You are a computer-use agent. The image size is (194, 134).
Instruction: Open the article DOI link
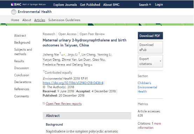point(73,83)
